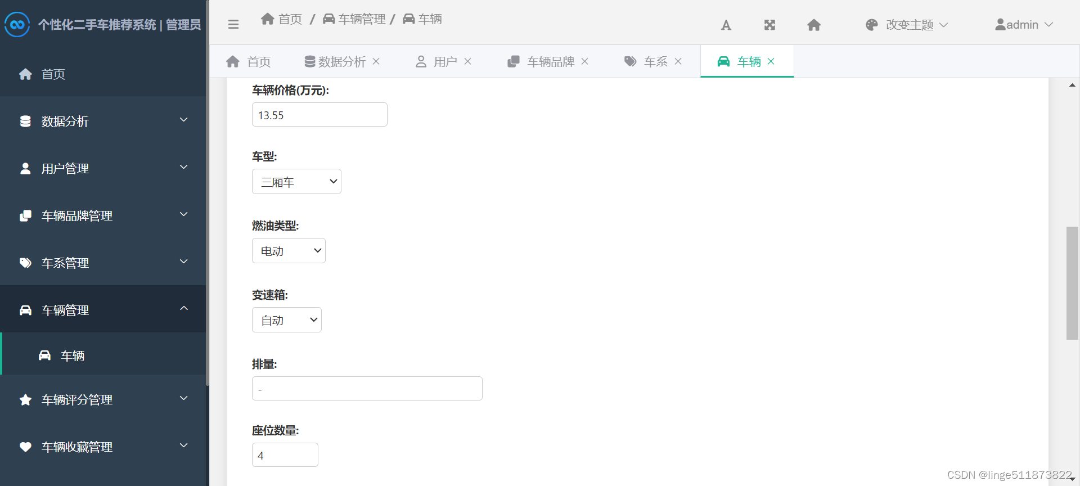Screen dimensions: 1080x486
Task: Click the infinity logo icon
Action: [x=17, y=24]
